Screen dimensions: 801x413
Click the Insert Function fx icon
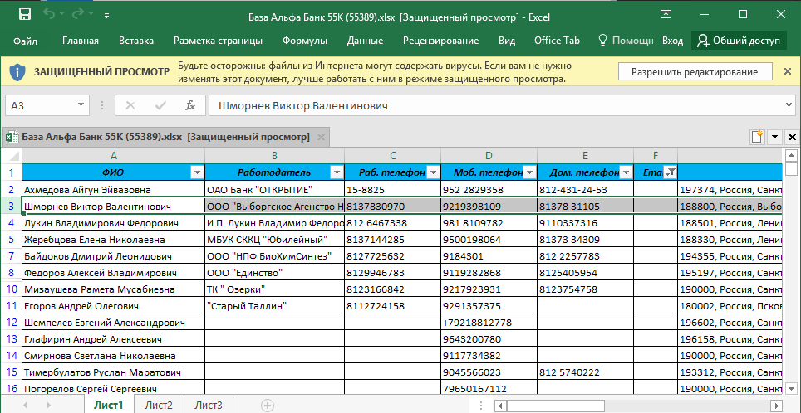click(x=190, y=105)
